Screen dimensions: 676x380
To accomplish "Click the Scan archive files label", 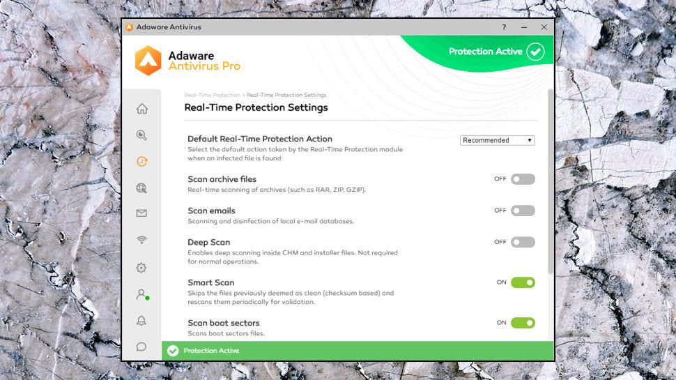I will (222, 179).
